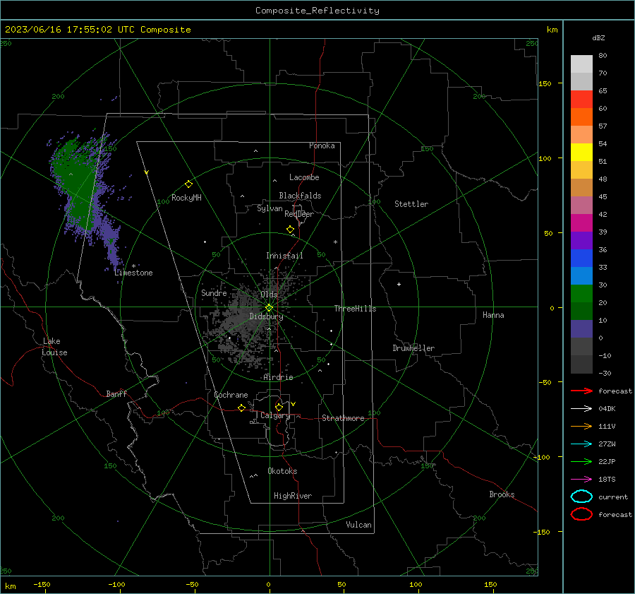Select the Didsbury city label

tap(266, 316)
